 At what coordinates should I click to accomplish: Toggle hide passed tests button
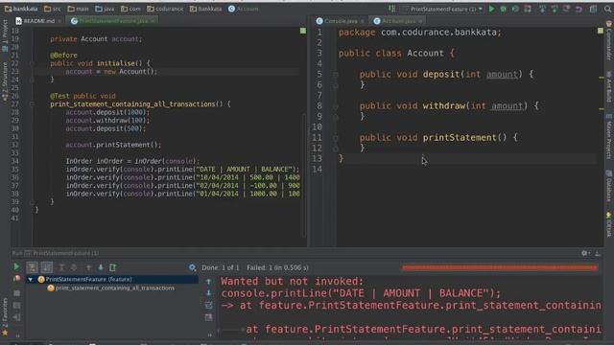click(x=32, y=267)
